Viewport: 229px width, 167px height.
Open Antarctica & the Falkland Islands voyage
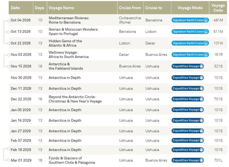pos(66,66)
